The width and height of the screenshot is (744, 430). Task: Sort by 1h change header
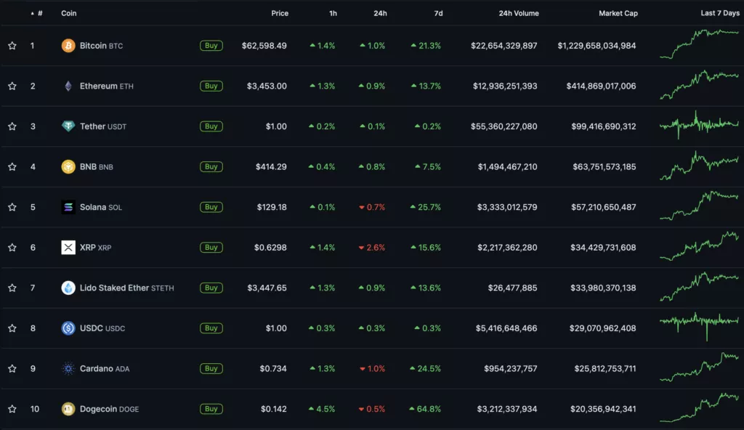[x=333, y=13]
